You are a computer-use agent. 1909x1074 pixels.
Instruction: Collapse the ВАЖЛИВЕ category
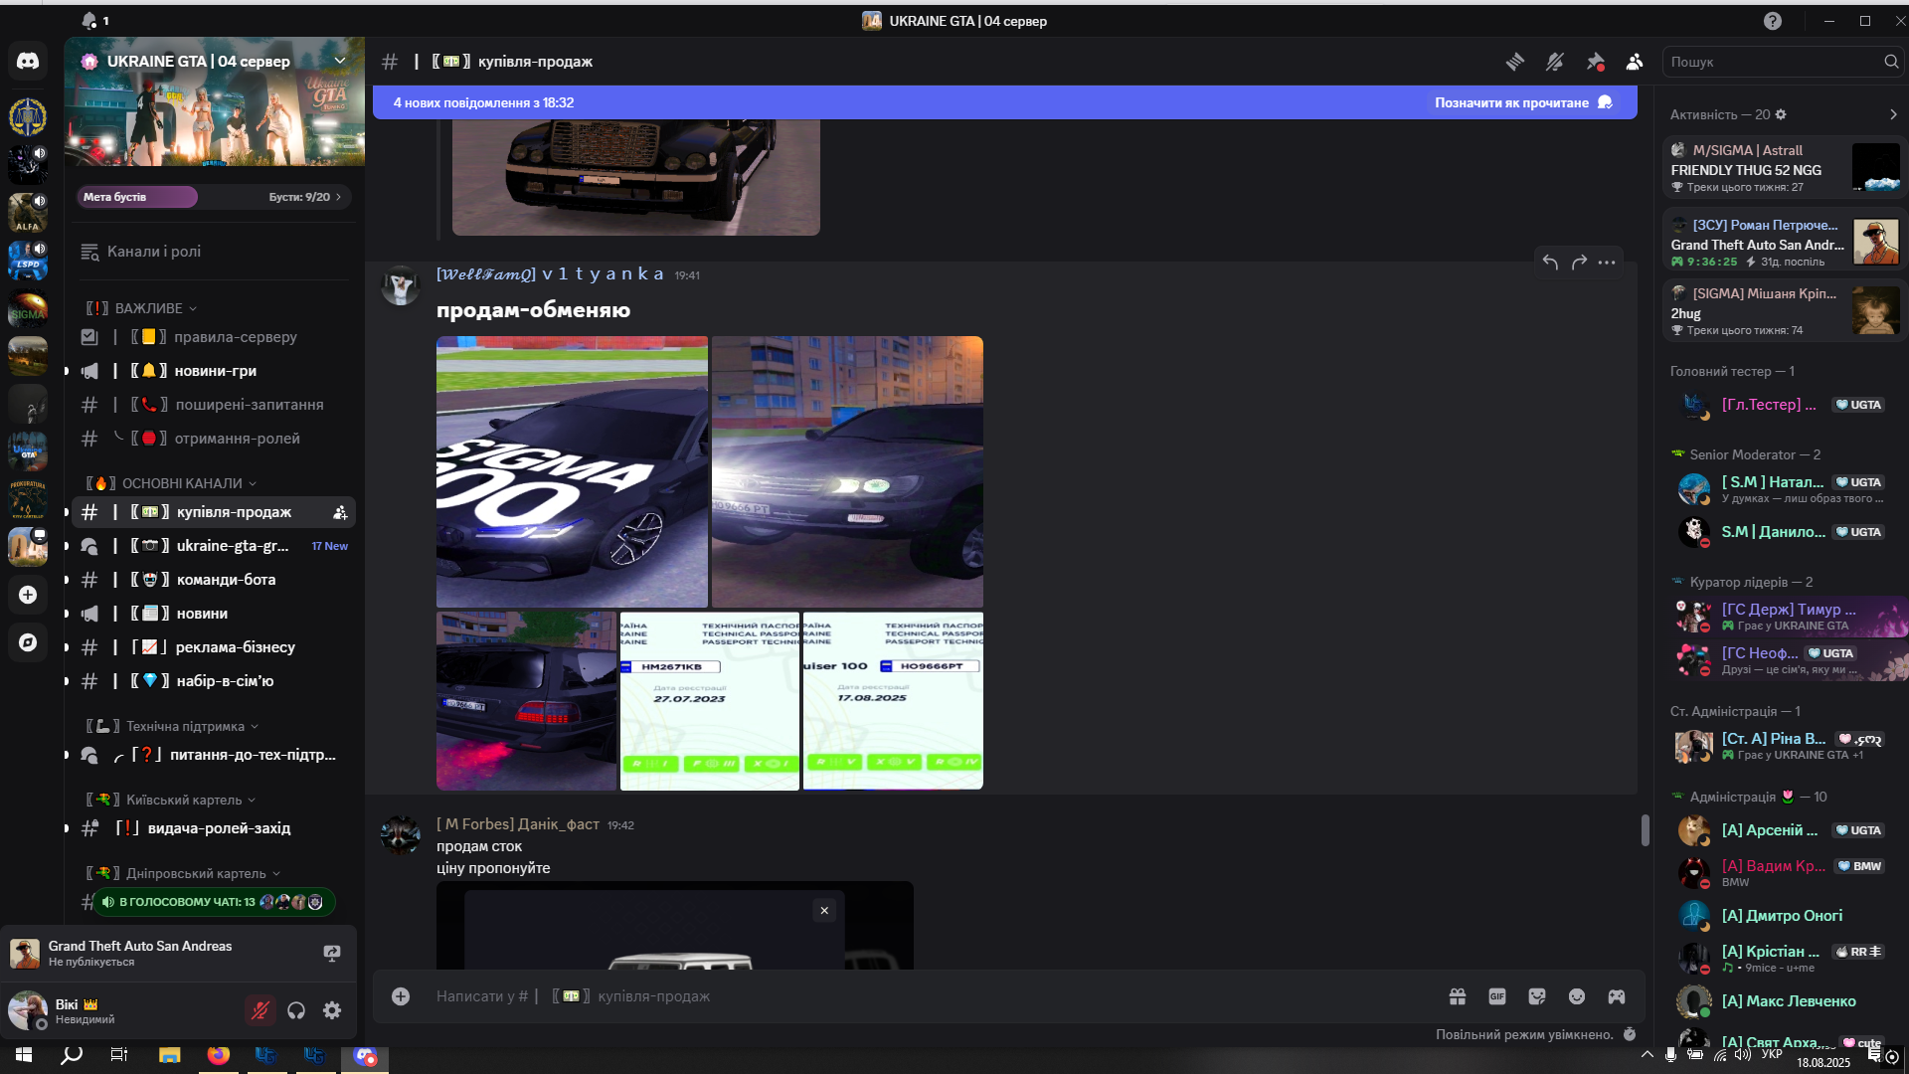(x=142, y=308)
